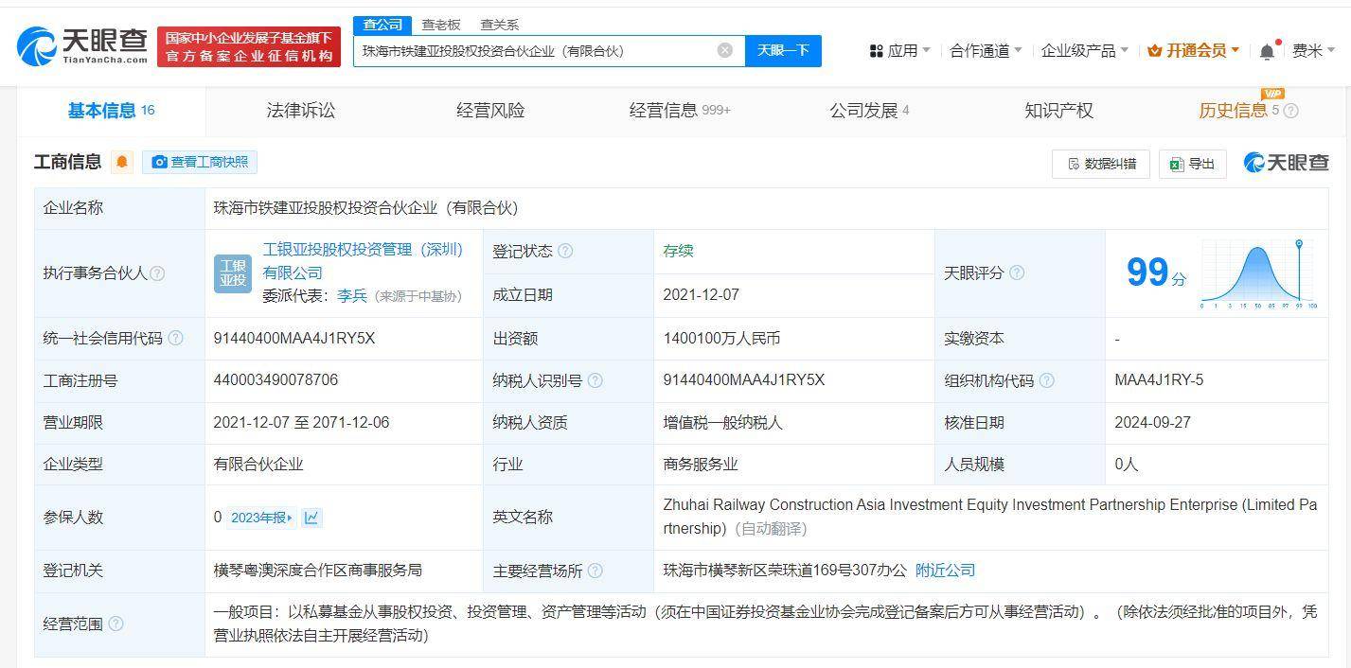This screenshot has height=668, width=1351.
Task: Click the help icon next to 纳税人识别号
Action: pyautogui.click(x=595, y=380)
